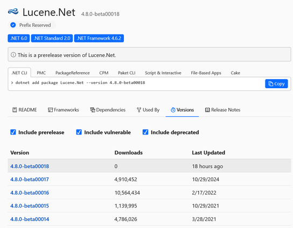The width and height of the screenshot is (293, 228).
Task: Click the 18 hours ago date cell
Action: coord(207,166)
